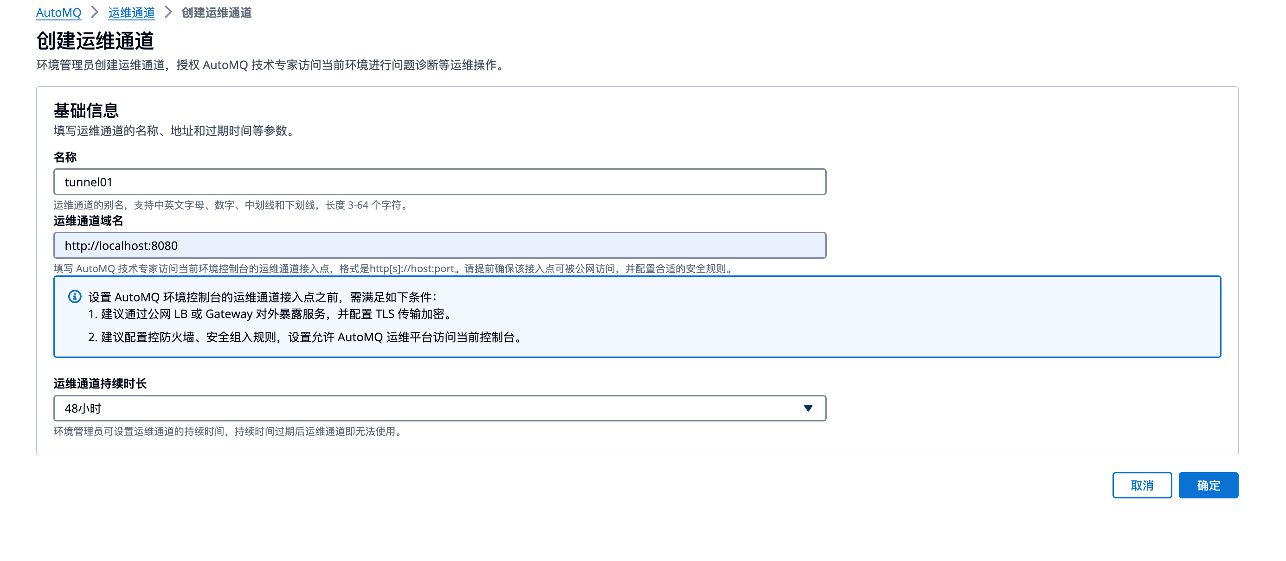Click the 运维通道持续时长 field label
Image resolution: width=1286 pixels, height=561 pixels.
click(100, 383)
